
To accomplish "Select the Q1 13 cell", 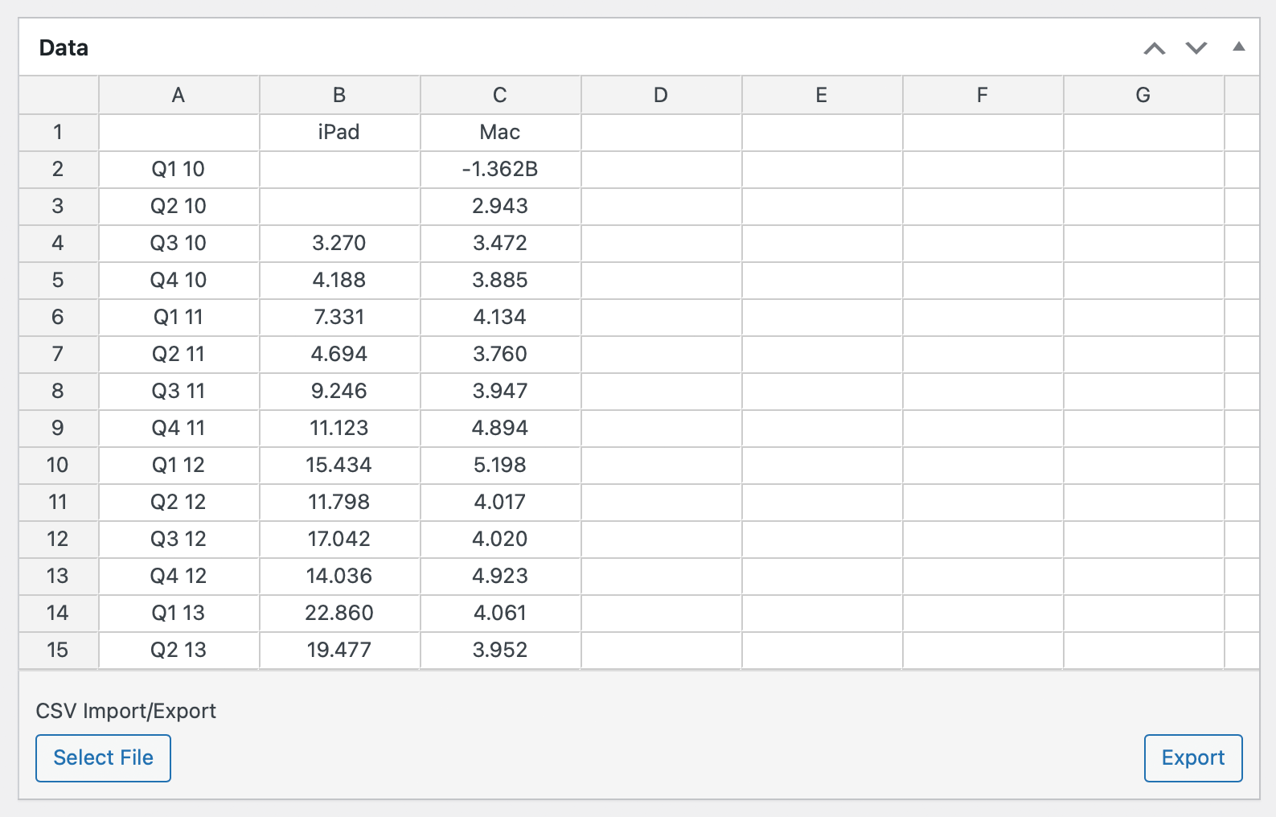I will pos(178,613).
